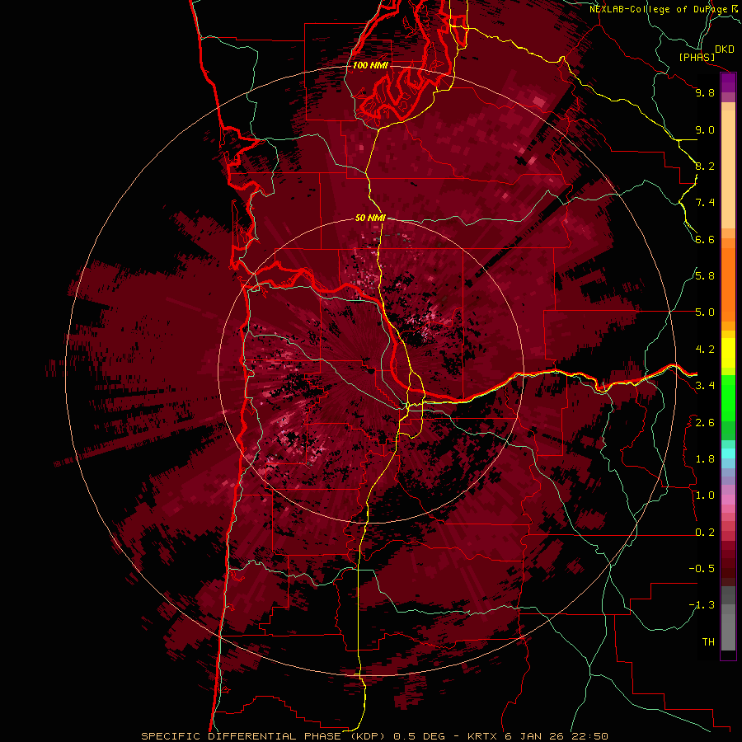Image resolution: width=742 pixels, height=742 pixels.
Task: Click the 1.8 legend value
Action: (705, 459)
